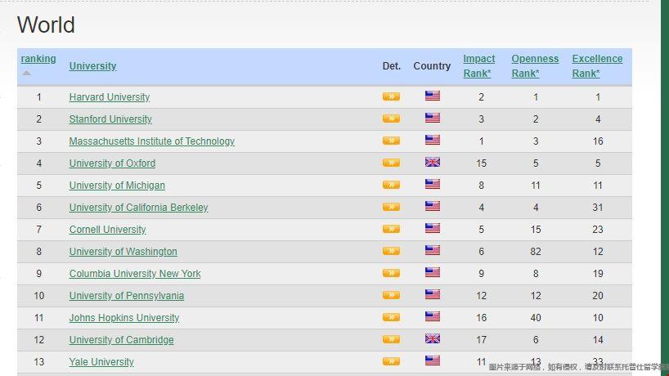669x376 pixels.
Task: Open details arrow for Stanford University
Action: tap(391, 119)
